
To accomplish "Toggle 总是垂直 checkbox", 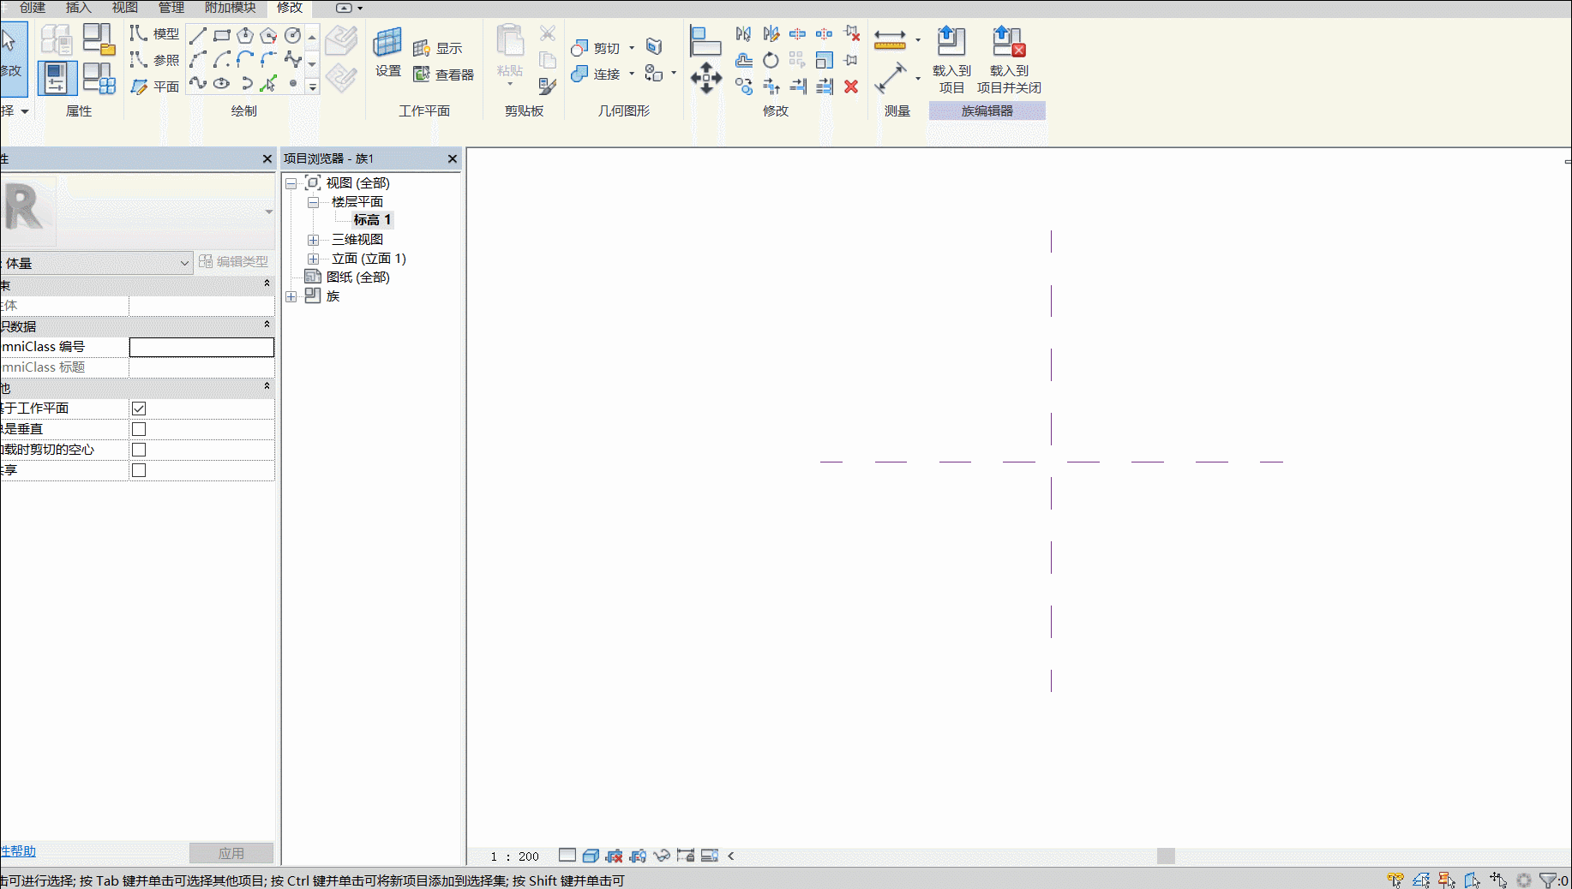I will (x=139, y=429).
